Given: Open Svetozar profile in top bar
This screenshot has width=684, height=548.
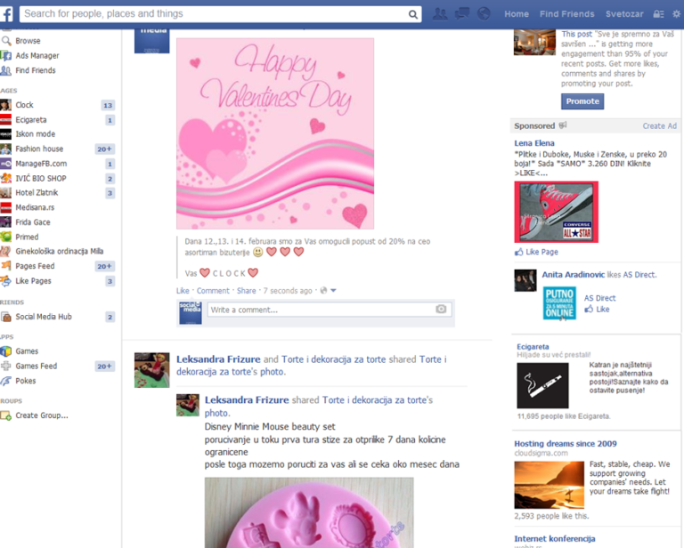Looking at the screenshot, I should (x=624, y=14).
